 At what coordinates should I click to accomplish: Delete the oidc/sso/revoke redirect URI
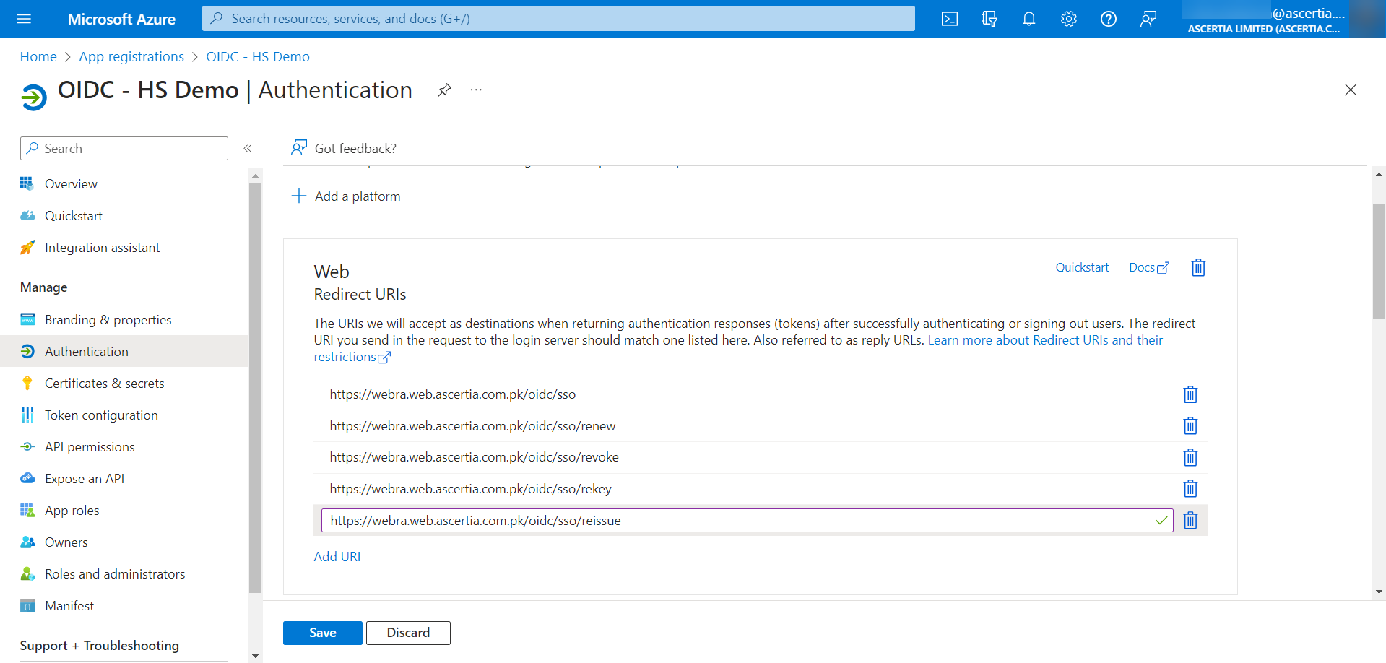[1190, 458]
